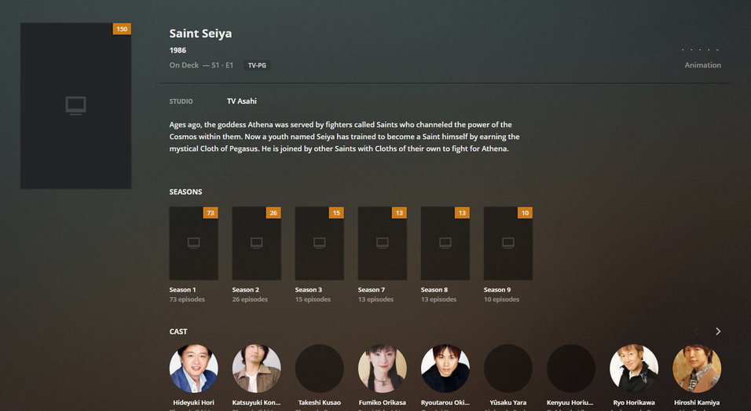Open Season 9 poster thumbnail

(x=508, y=243)
